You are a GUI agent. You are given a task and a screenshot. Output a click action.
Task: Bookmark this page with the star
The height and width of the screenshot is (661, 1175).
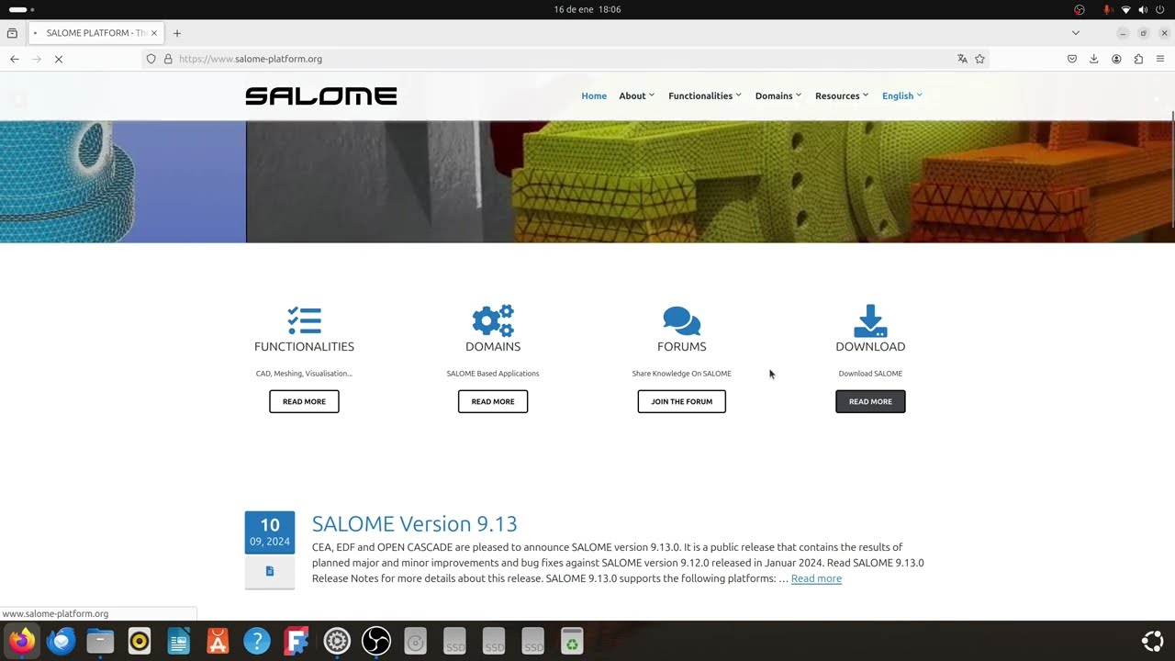coord(979,59)
